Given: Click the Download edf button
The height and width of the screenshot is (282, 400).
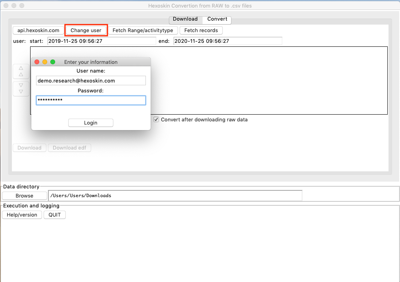Looking at the screenshot, I should 69,148.
